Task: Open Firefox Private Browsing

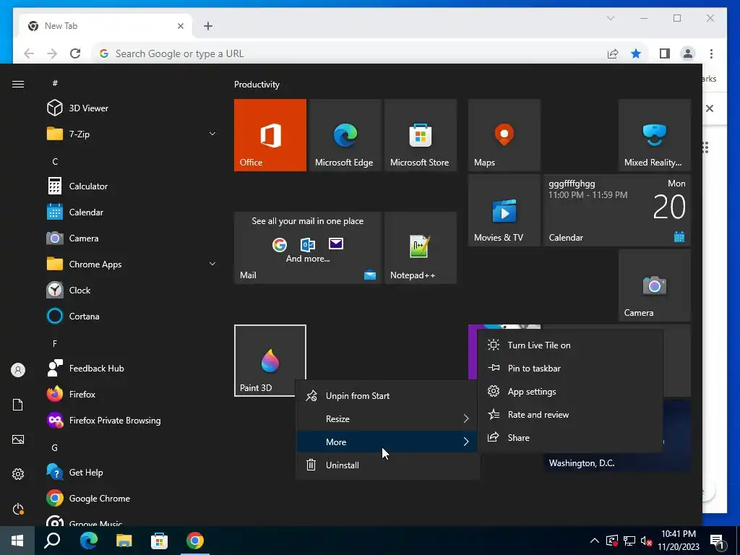Action: coord(132,420)
